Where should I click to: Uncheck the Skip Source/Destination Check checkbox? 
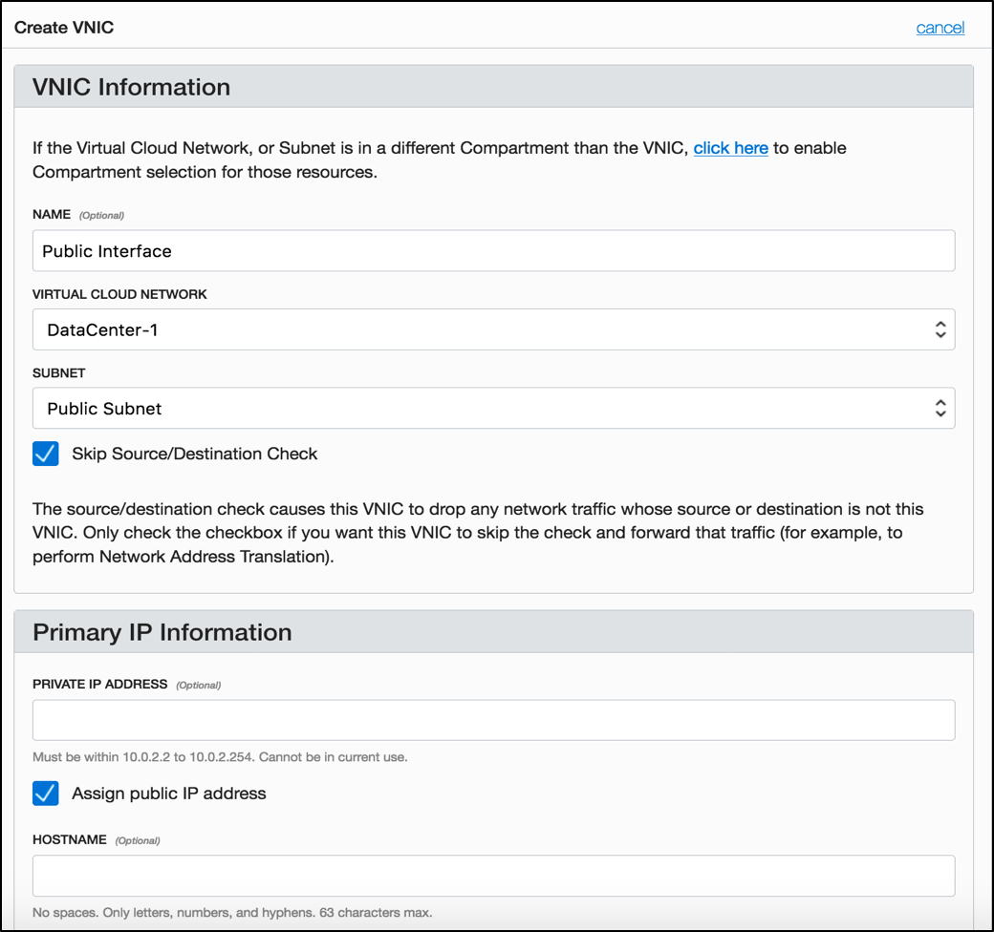46,454
